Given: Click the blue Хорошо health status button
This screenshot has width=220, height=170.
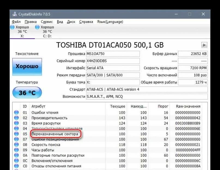Looking at the screenshot, I should 27,67.
